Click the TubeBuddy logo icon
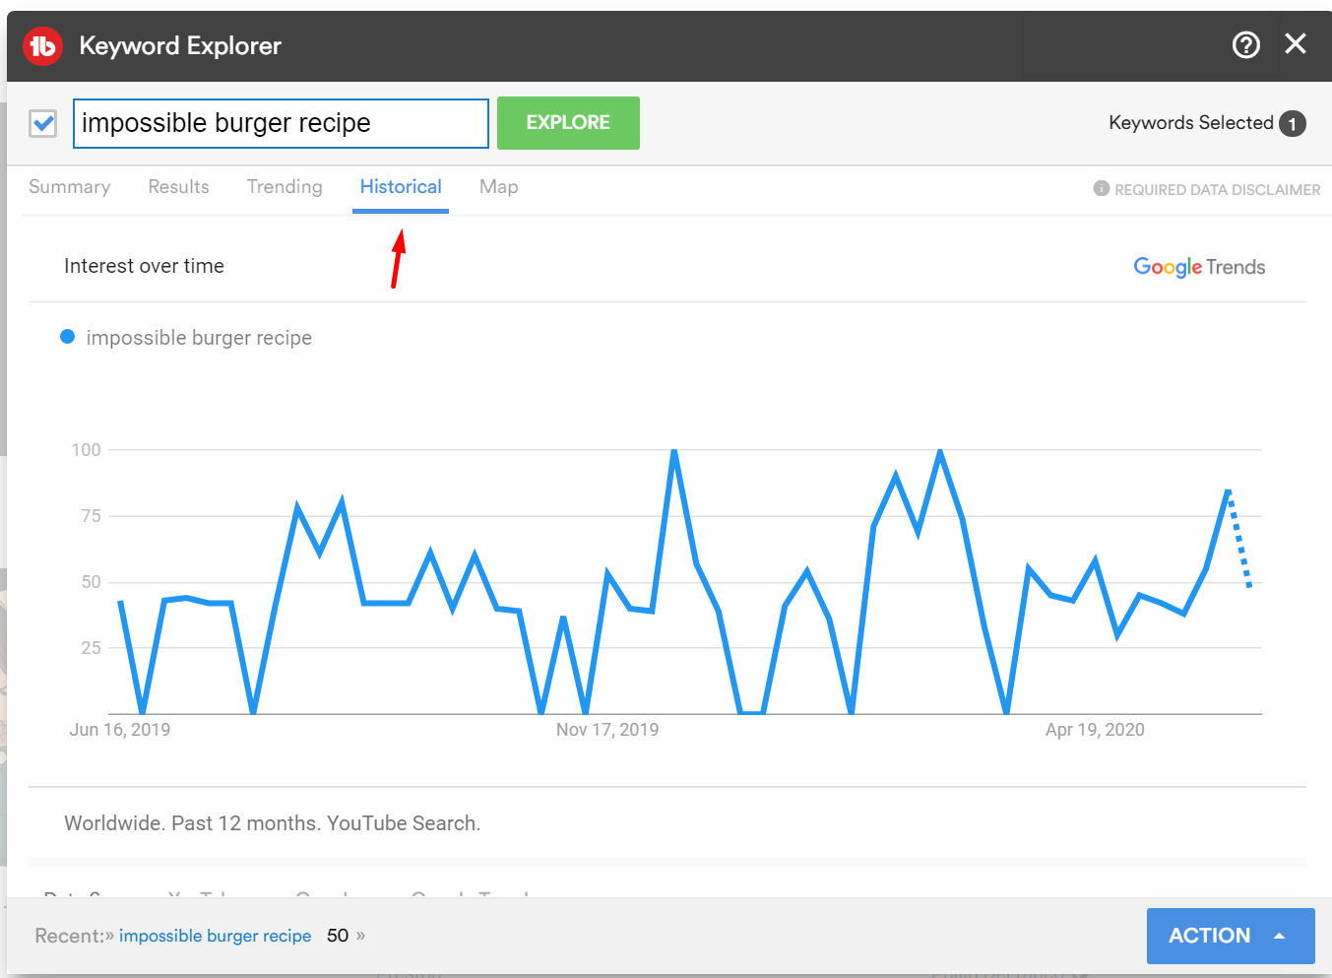Screen dimensions: 1332x978 pyautogui.click(x=42, y=46)
